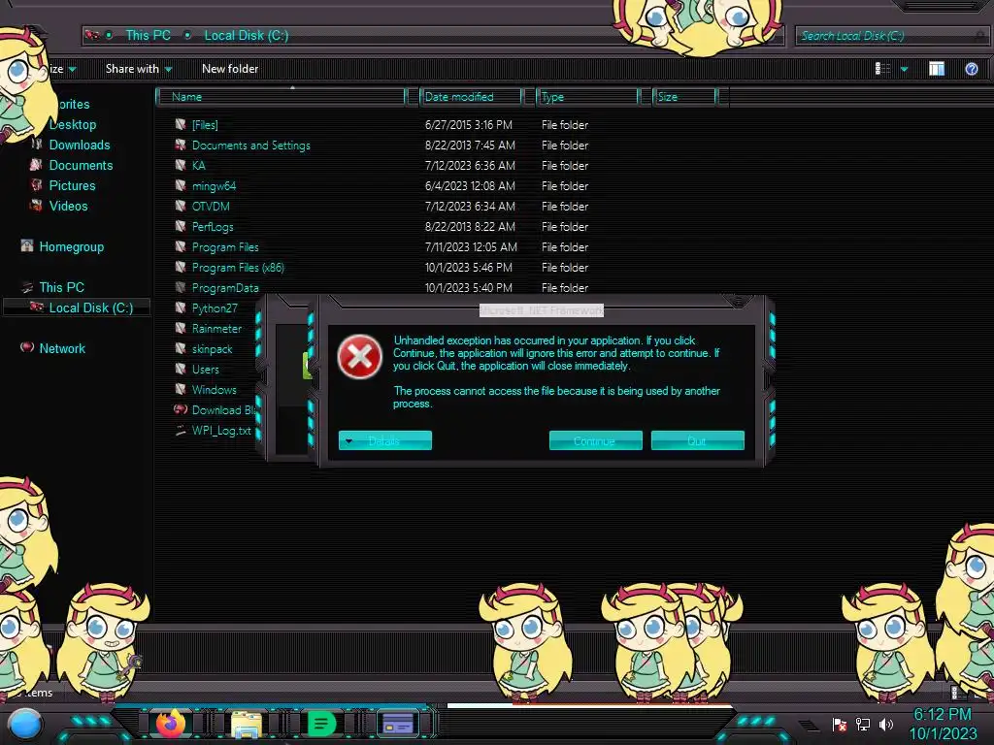Viewport: 994px width, 745px height.
Task: Click the volume speaker tray icon
Action: (x=885, y=724)
